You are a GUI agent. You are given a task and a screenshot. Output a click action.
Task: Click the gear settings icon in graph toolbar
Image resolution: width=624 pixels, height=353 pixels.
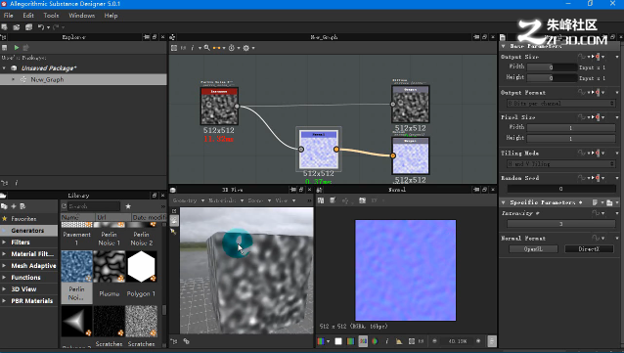tap(245, 48)
